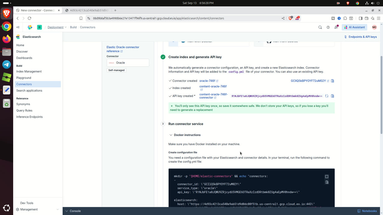Viewport: 383px width, 215px height.
Task: Close the New connector browser tab
Action: point(59,10)
